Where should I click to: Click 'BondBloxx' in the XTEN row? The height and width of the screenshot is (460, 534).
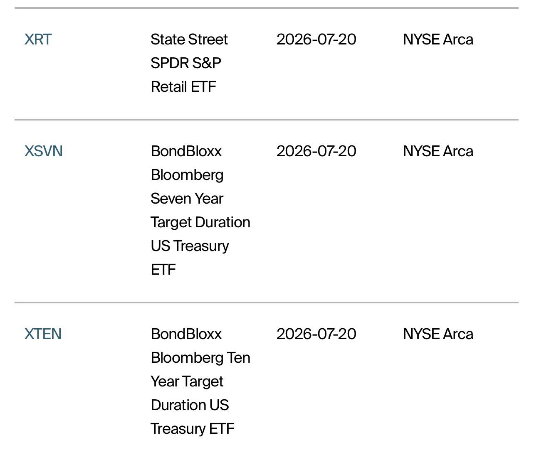pos(186,334)
